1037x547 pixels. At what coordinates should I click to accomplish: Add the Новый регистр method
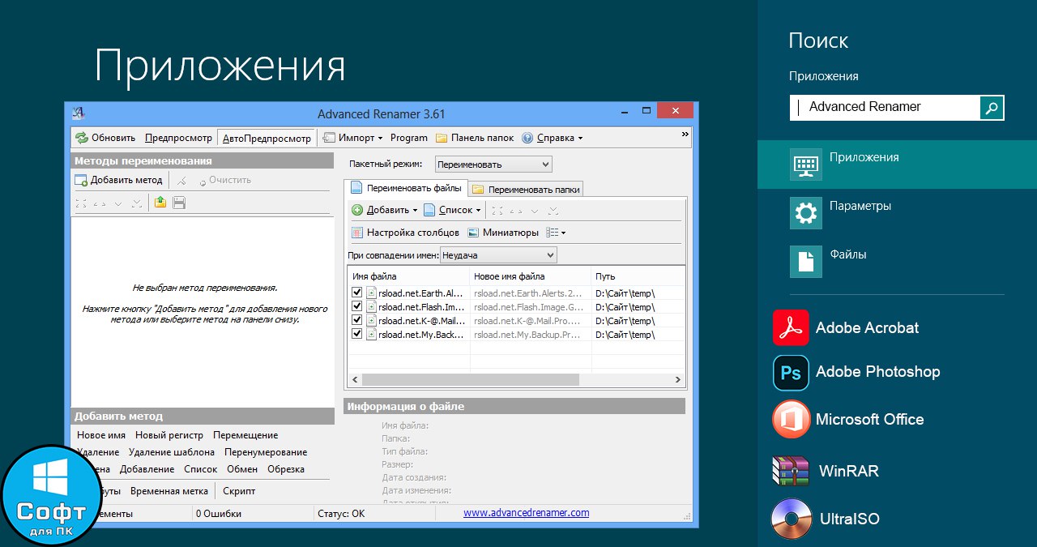169,435
